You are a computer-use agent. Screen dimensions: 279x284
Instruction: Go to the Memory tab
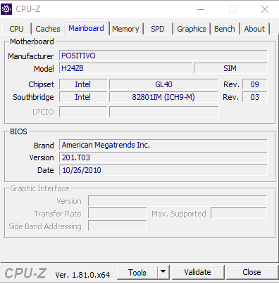click(125, 29)
